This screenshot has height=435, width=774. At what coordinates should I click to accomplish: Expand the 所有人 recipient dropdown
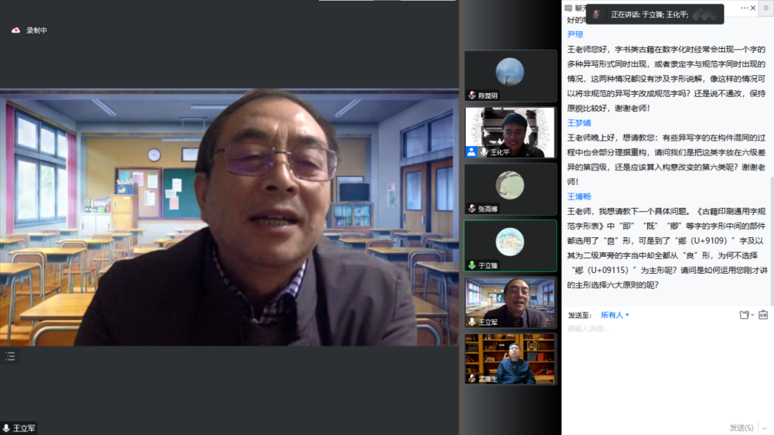click(x=615, y=315)
